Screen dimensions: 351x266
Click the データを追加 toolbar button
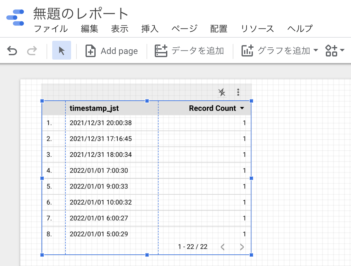tap(189, 51)
